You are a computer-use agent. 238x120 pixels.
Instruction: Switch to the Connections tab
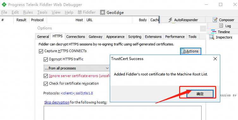point(76,37)
